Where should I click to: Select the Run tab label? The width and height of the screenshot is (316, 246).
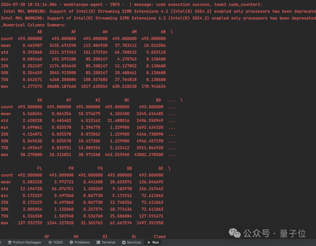tap(156, 242)
